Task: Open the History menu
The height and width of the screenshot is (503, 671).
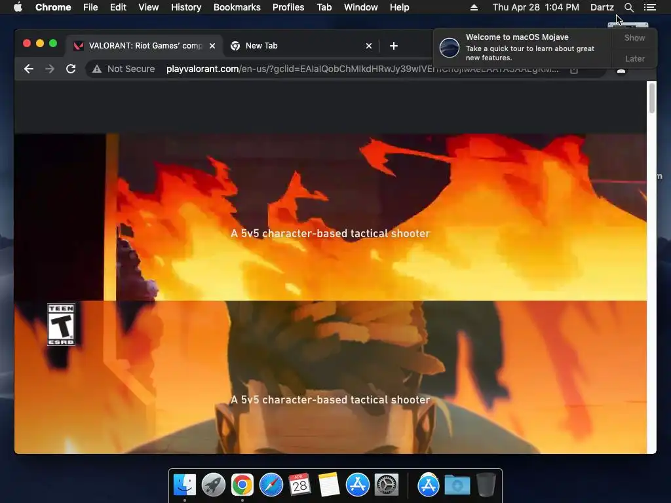Action: point(186,7)
